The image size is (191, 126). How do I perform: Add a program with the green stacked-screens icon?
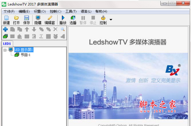coord(5,36)
